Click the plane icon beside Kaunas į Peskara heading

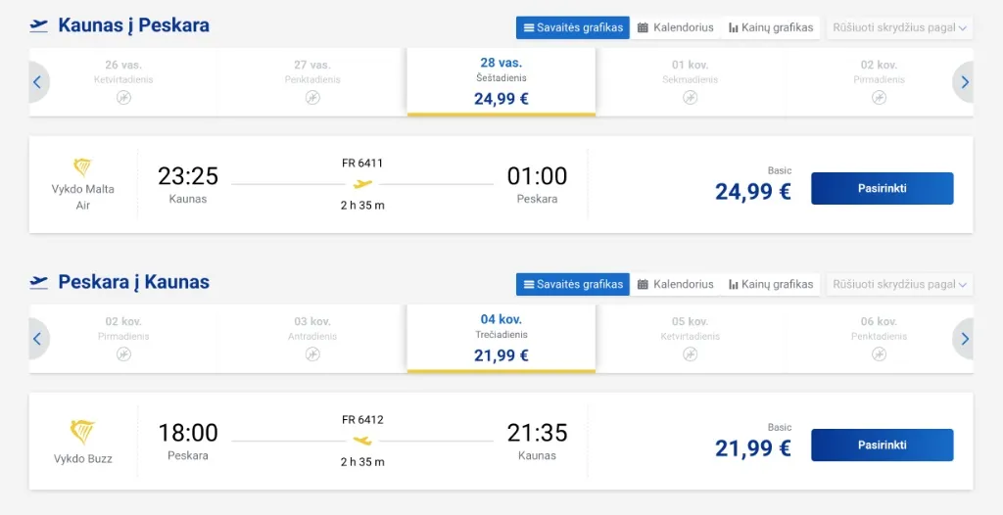(39, 25)
